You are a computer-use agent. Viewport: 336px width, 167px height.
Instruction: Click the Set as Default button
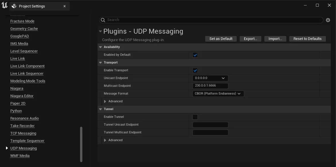tap(221, 39)
